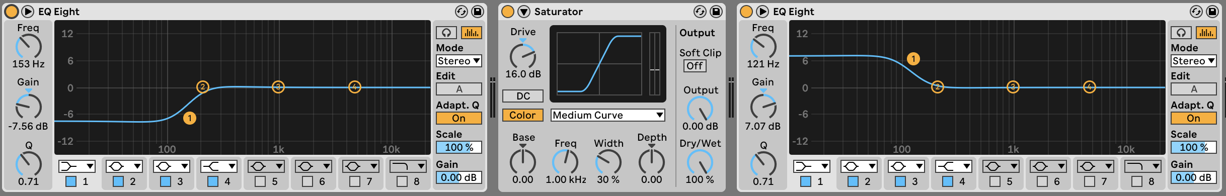Toggle headphone audition in first EQ Eight
The height and width of the screenshot is (196, 1226).
tap(446, 33)
